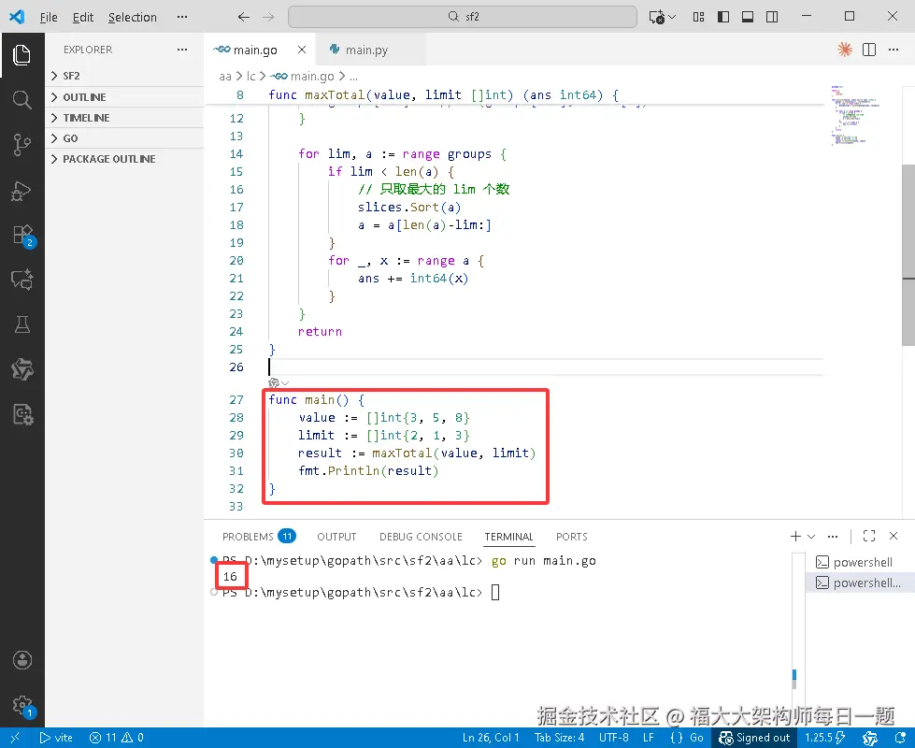Open the File menu
Viewport: 915px width, 748px height.
(49, 17)
